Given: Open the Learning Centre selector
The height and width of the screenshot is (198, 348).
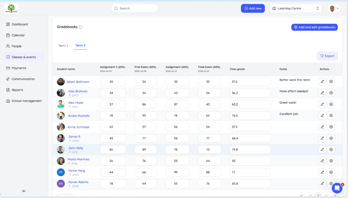Looking at the screenshot, I should pos(295,8).
